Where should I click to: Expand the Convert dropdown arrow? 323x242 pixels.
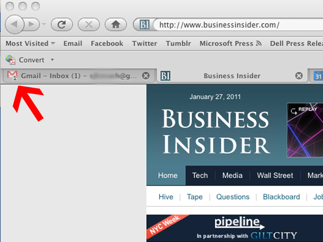(x=52, y=60)
